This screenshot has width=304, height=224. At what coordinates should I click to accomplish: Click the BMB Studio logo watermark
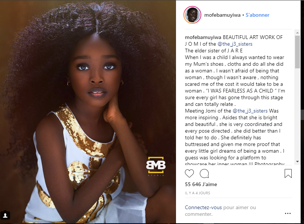coord(156,166)
